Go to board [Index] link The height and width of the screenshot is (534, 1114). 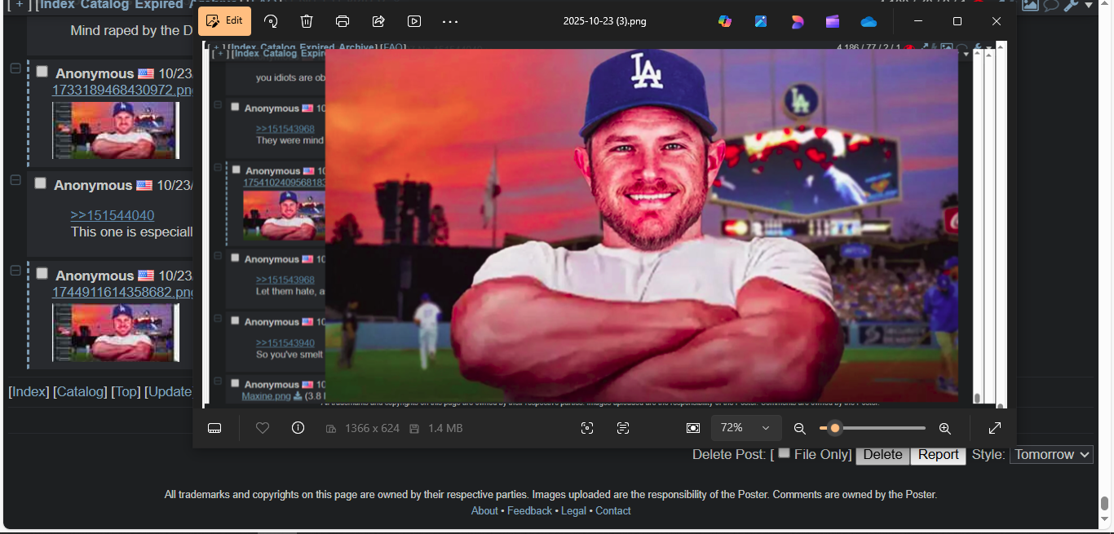click(x=29, y=391)
